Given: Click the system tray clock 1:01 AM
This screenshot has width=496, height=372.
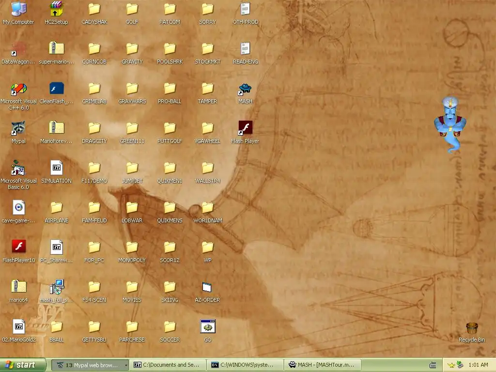Looking at the screenshot, I should tap(478, 365).
